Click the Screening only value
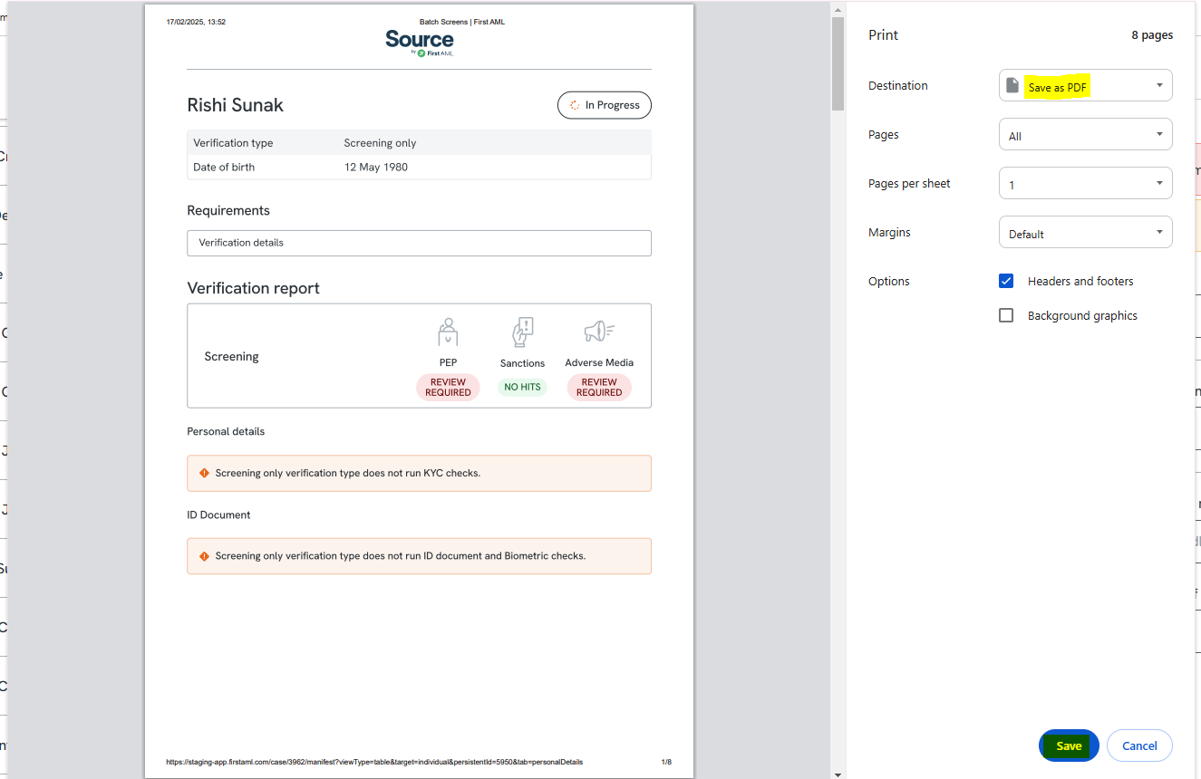This screenshot has width=1201, height=779. click(x=381, y=143)
